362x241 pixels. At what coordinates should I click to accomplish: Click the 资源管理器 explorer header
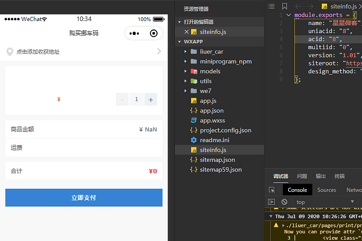click(x=196, y=9)
